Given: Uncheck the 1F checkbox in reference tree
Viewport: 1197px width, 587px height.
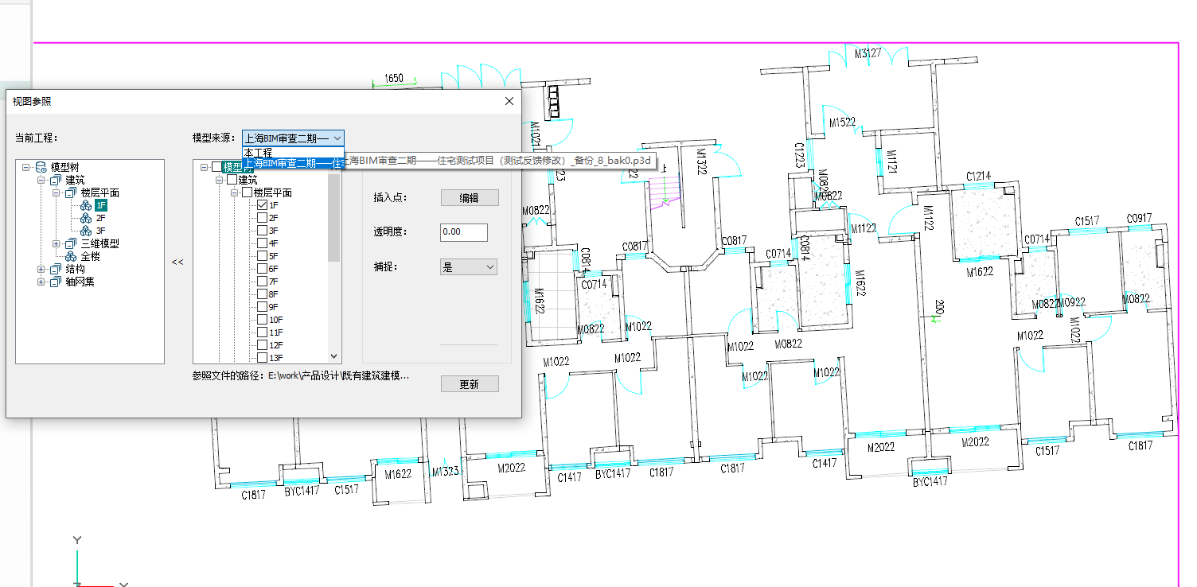Looking at the screenshot, I should (262, 205).
